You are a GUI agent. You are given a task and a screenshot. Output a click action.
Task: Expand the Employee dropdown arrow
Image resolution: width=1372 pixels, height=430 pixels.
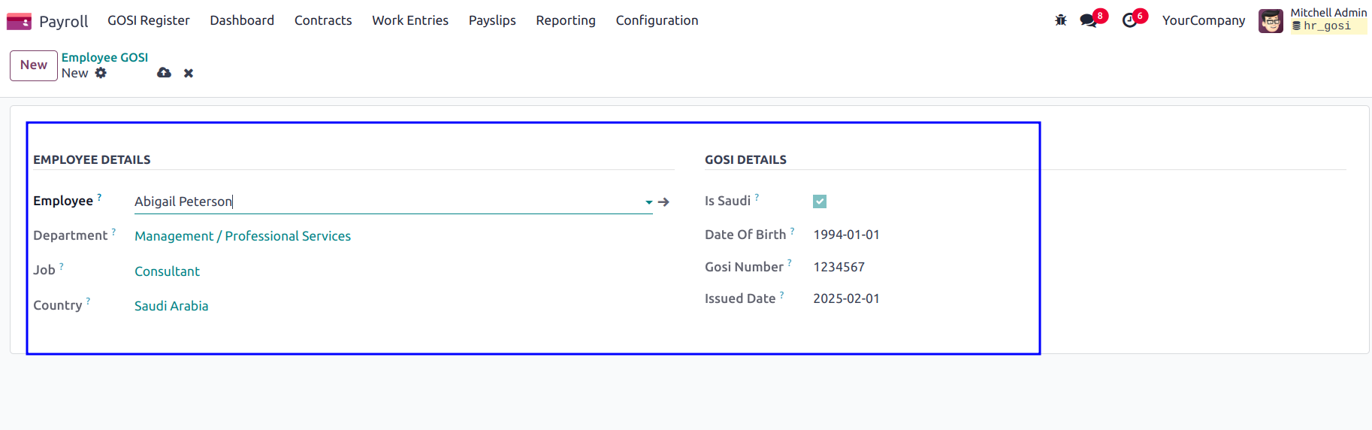pyautogui.click(x=648, y=202)
